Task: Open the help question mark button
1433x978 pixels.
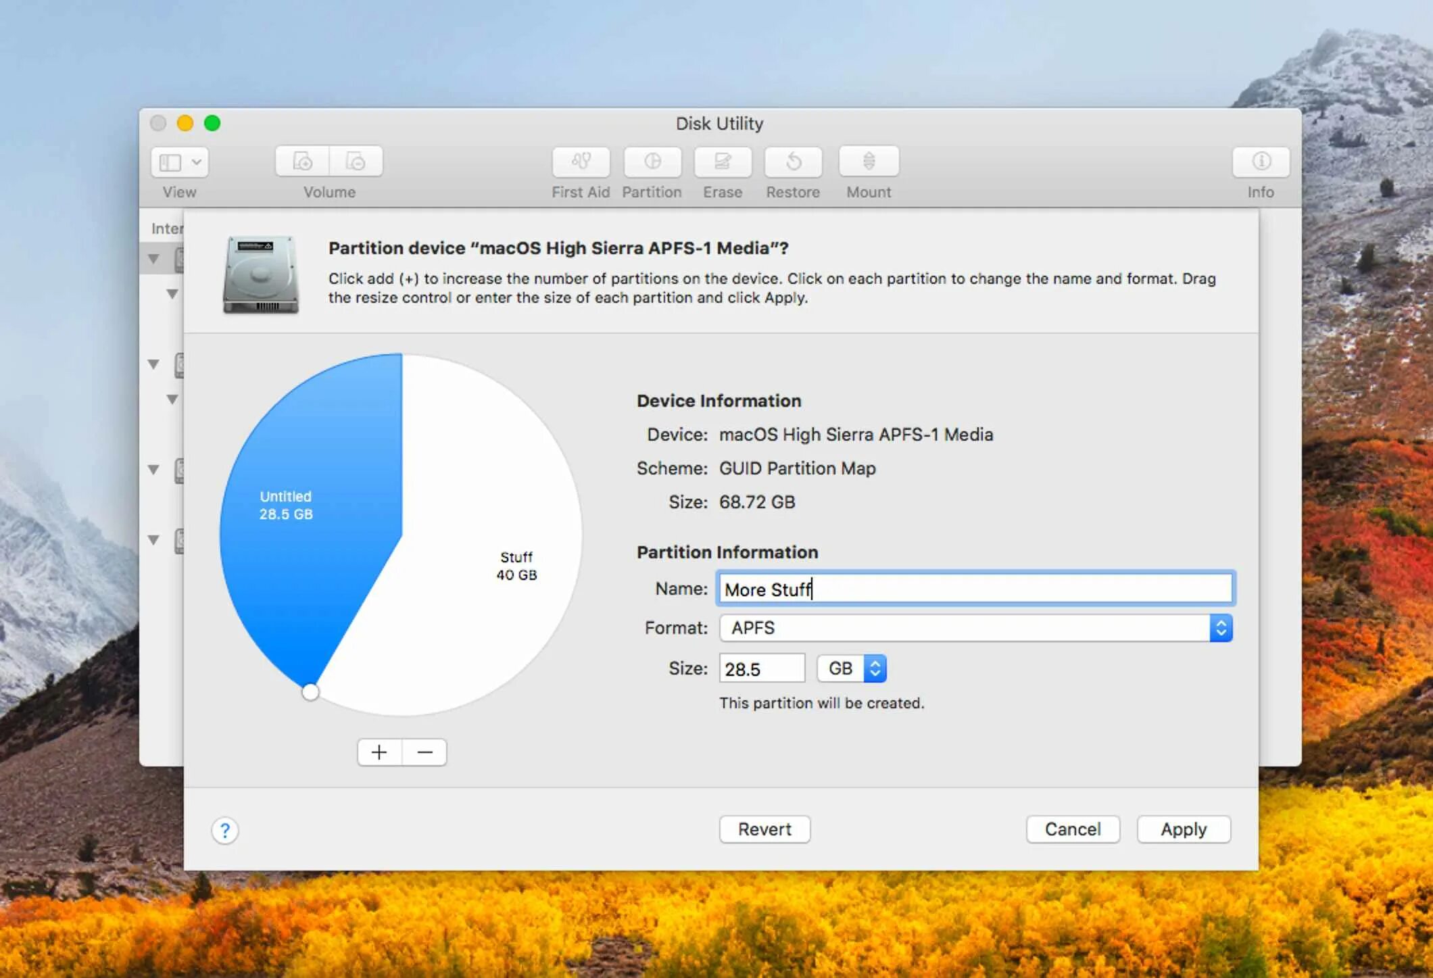Action: (225, 830)
